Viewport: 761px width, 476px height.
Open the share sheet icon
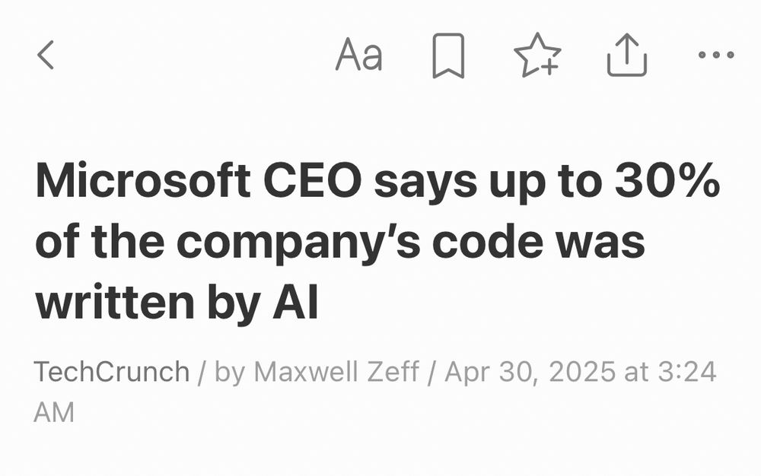click(x=627, y=56)
